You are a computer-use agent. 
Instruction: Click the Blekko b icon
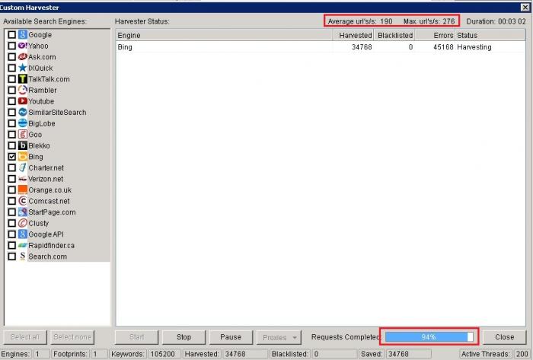pyautogui.click(x=22, y=145)
